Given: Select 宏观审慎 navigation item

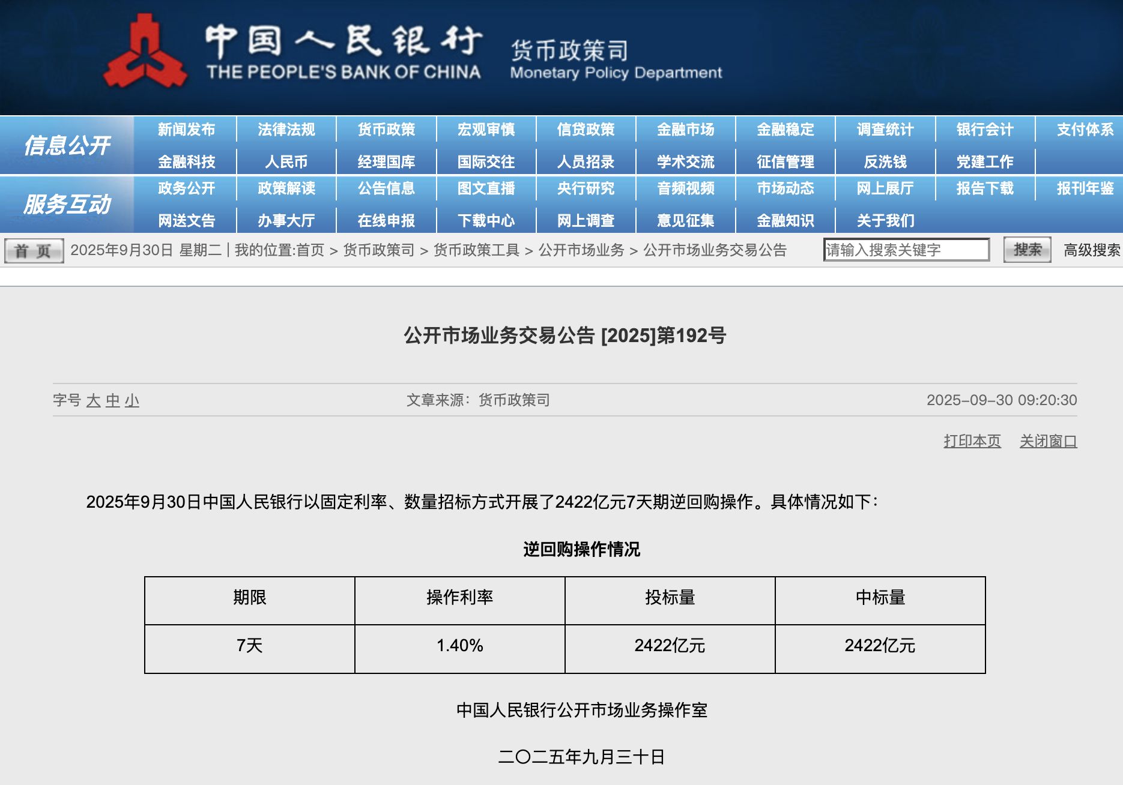Looking at the screenshot, I should click(486, 130).
